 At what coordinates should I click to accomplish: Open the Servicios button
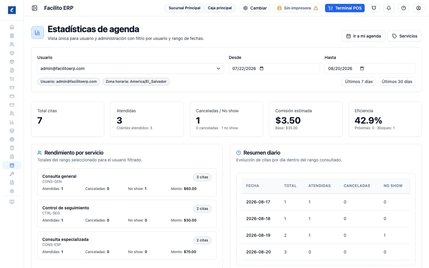(x=405, y=36)
